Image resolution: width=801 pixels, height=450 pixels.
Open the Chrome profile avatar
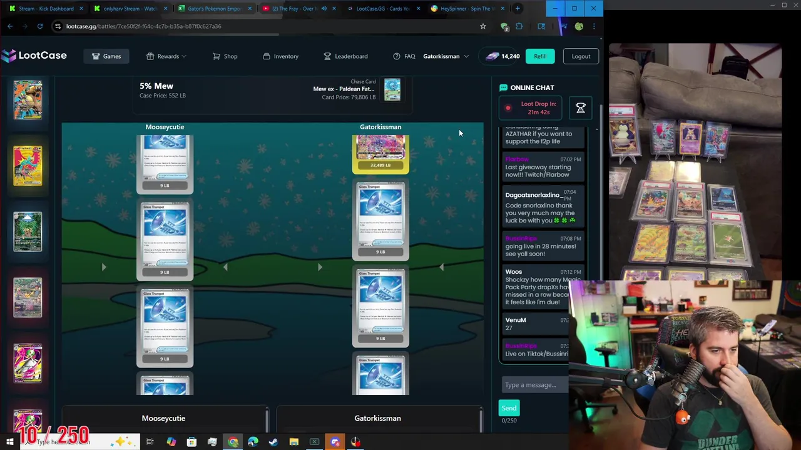click(x=579, y=26)
